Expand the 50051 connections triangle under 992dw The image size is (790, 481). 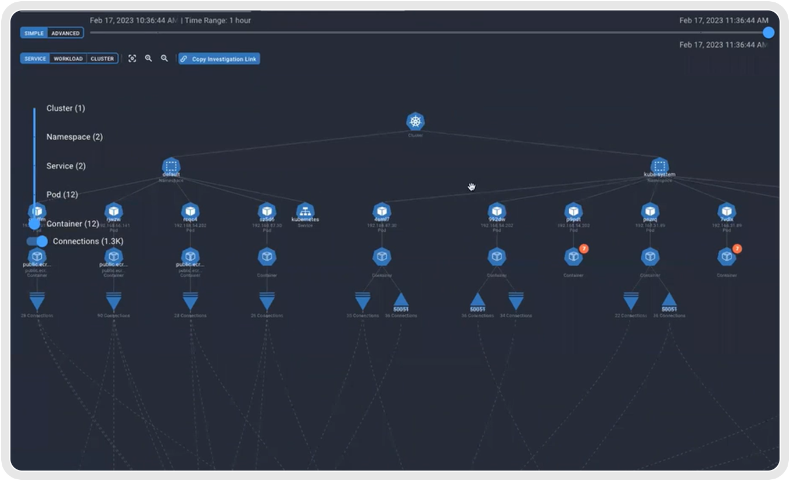[479, 301]
